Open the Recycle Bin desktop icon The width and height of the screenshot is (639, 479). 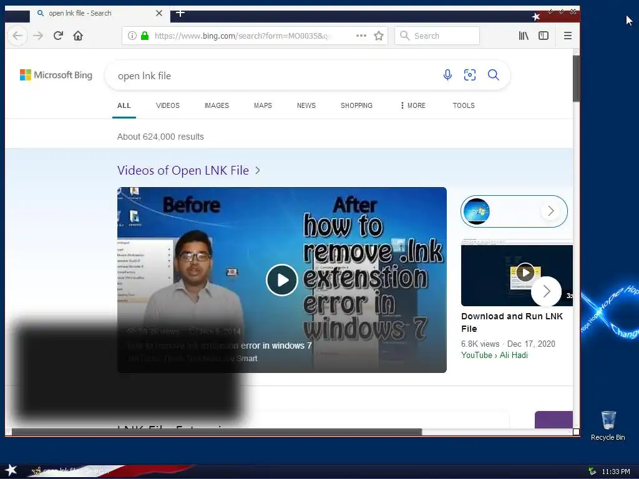[608, 425]
